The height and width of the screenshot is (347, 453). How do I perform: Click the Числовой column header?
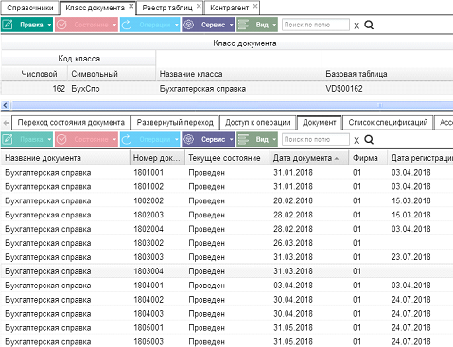coord(34,74)
